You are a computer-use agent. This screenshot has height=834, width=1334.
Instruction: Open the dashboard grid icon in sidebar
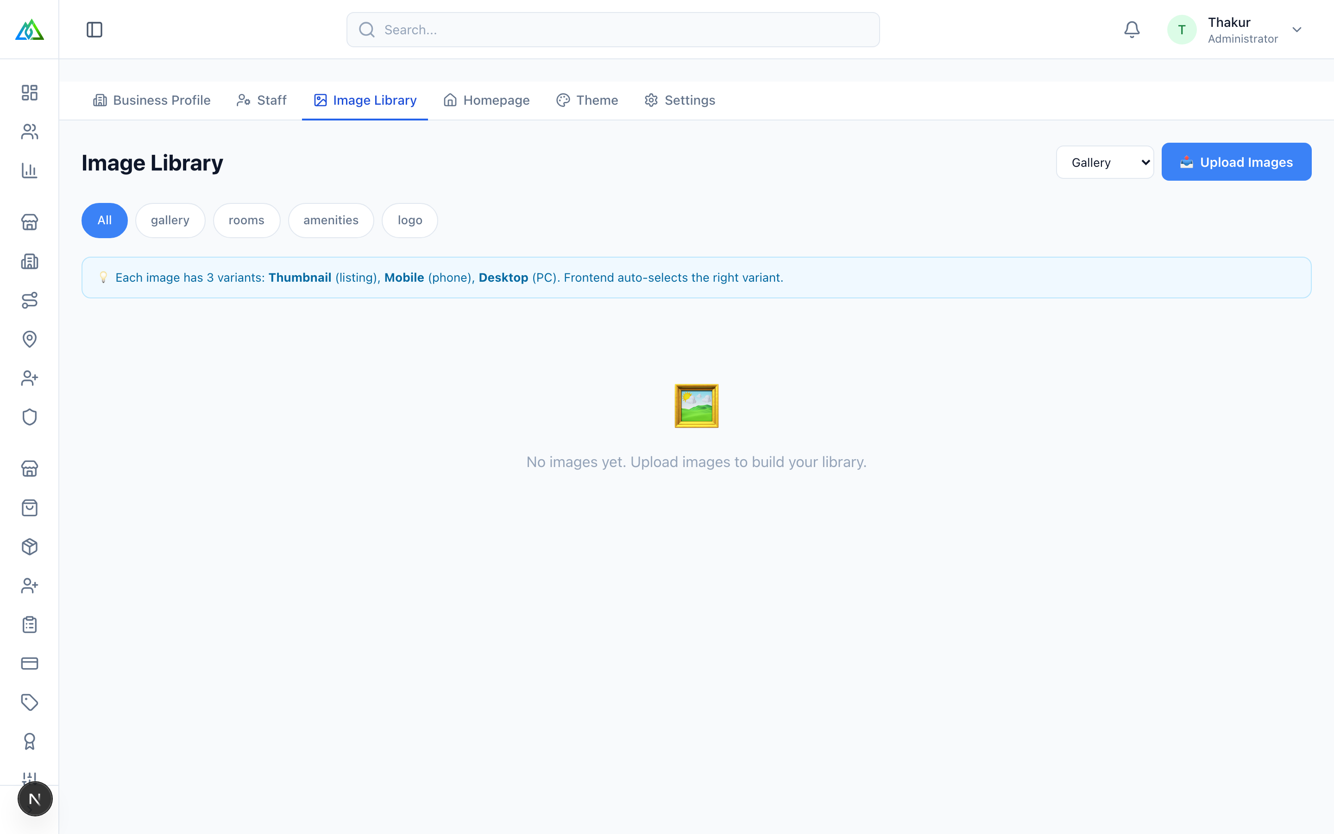pos(30,93)
